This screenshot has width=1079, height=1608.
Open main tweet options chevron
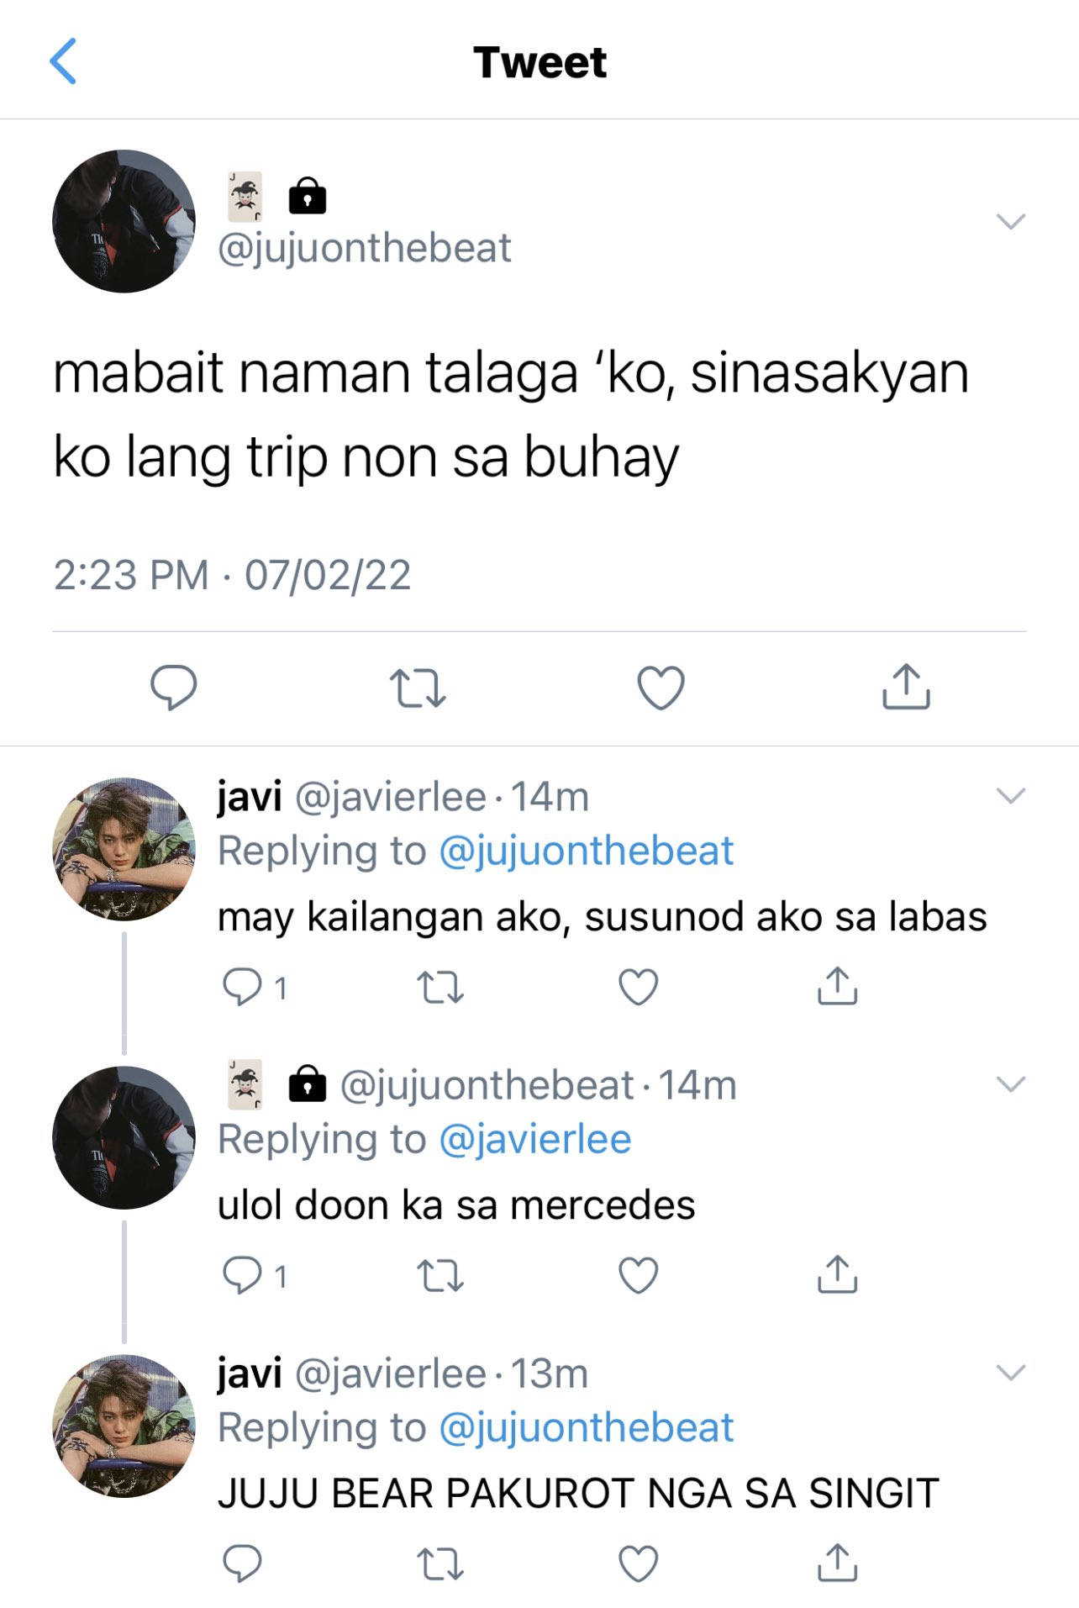pyautogui.click(x=1010, y=221)
